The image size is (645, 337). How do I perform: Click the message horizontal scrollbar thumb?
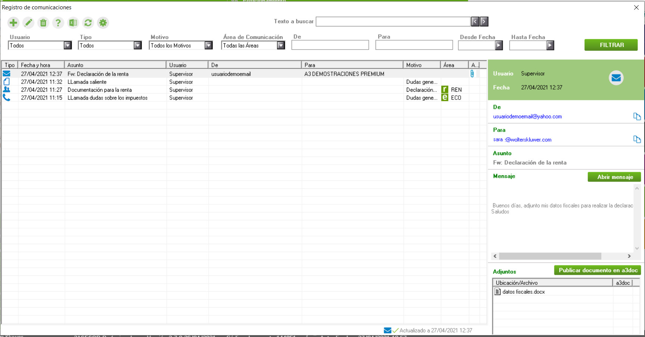click(x=550, y=256)
